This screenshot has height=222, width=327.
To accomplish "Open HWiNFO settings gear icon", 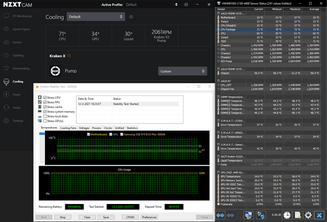I will click(x=309, y=215).
